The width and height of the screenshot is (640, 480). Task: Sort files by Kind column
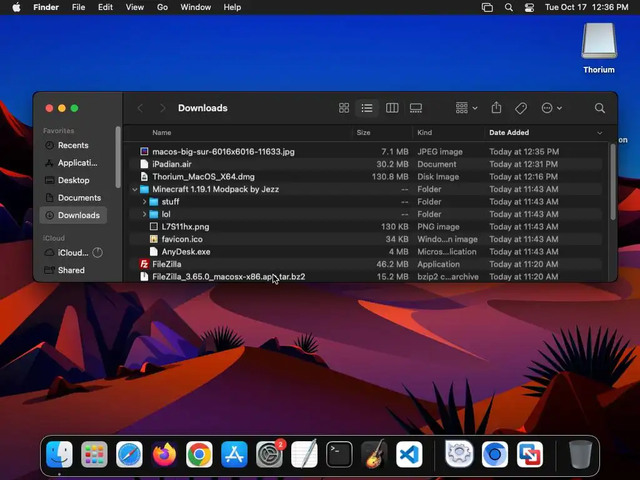point(424,132)
